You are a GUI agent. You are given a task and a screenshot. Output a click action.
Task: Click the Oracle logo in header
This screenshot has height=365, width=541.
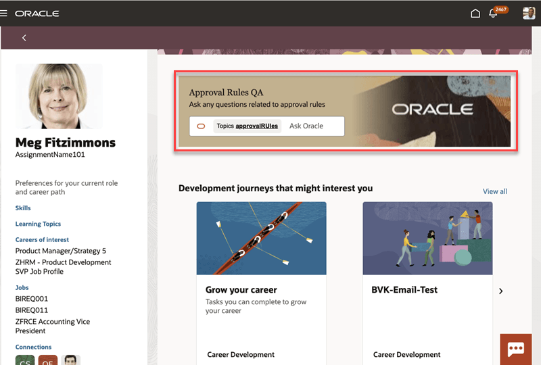(37, 14)
